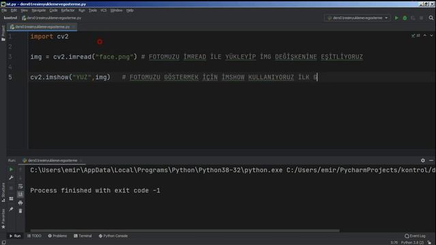Click the Stop process icon in the Run panel
This screenshot has height=245, width=436.
point(11,188)
